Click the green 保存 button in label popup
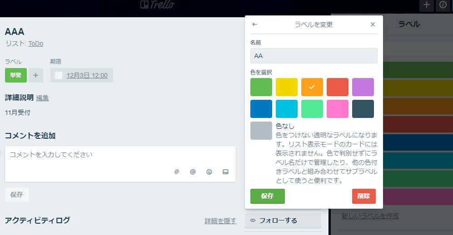Viewport: 453px width, 235px height. (267, 196)
